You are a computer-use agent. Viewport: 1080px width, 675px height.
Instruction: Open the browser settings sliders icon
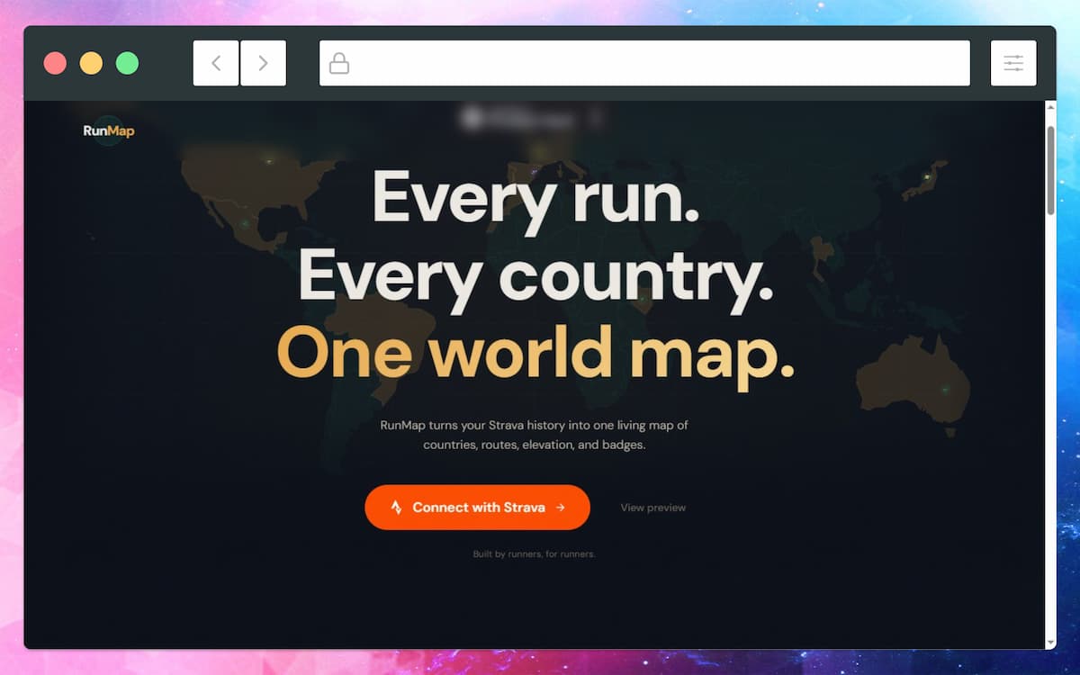[x=1013, y=63]
